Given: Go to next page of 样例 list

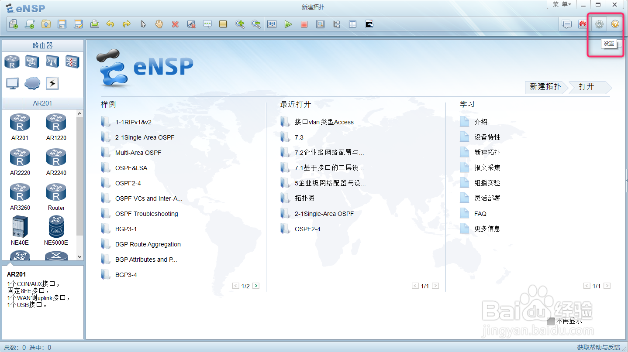Looking at the screenshot, I should [x=256, y=286].
